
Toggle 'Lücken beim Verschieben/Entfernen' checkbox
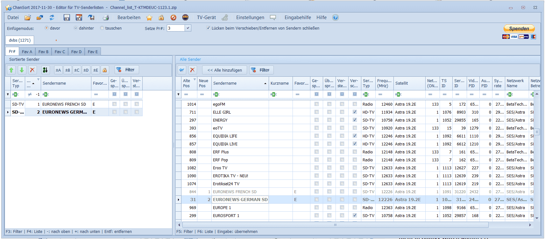208,28
